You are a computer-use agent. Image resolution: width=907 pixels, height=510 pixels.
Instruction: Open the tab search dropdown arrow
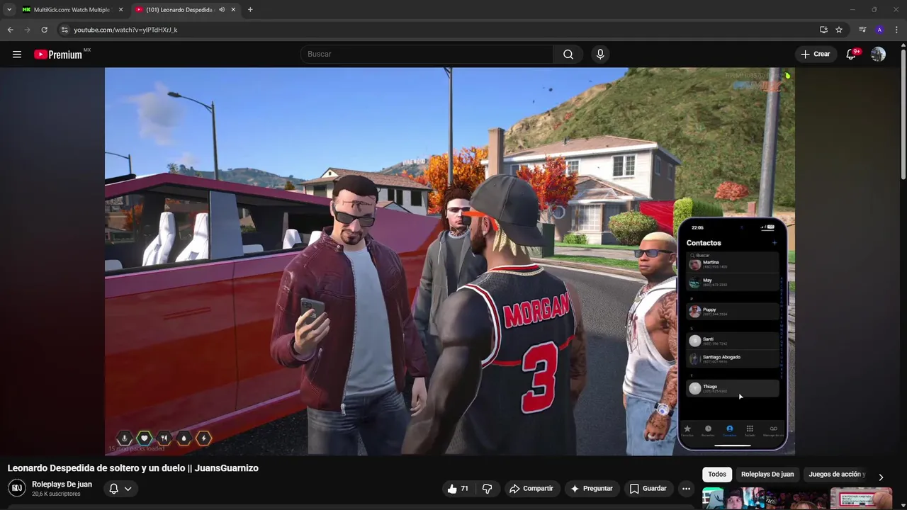(9, 10)
